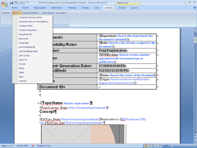
Task: Click the vertical scrollbar up arrow
Action: [195, 34]
